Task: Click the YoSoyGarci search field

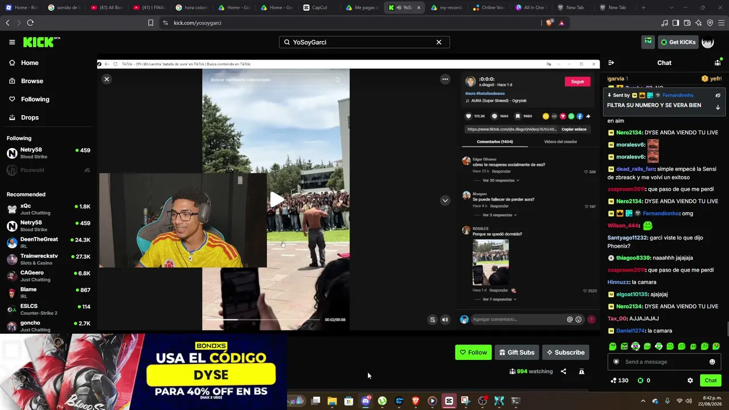Action: point(364,42)
